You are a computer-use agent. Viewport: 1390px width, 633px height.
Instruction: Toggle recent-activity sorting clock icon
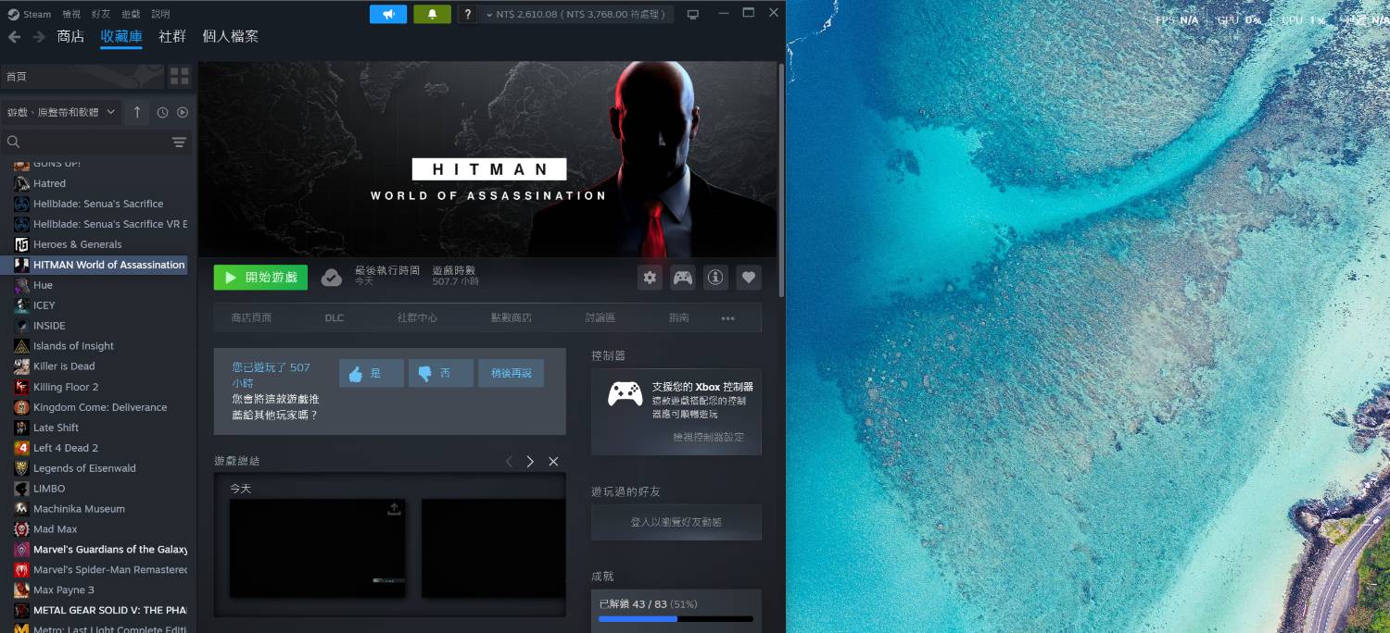[162, 112]
